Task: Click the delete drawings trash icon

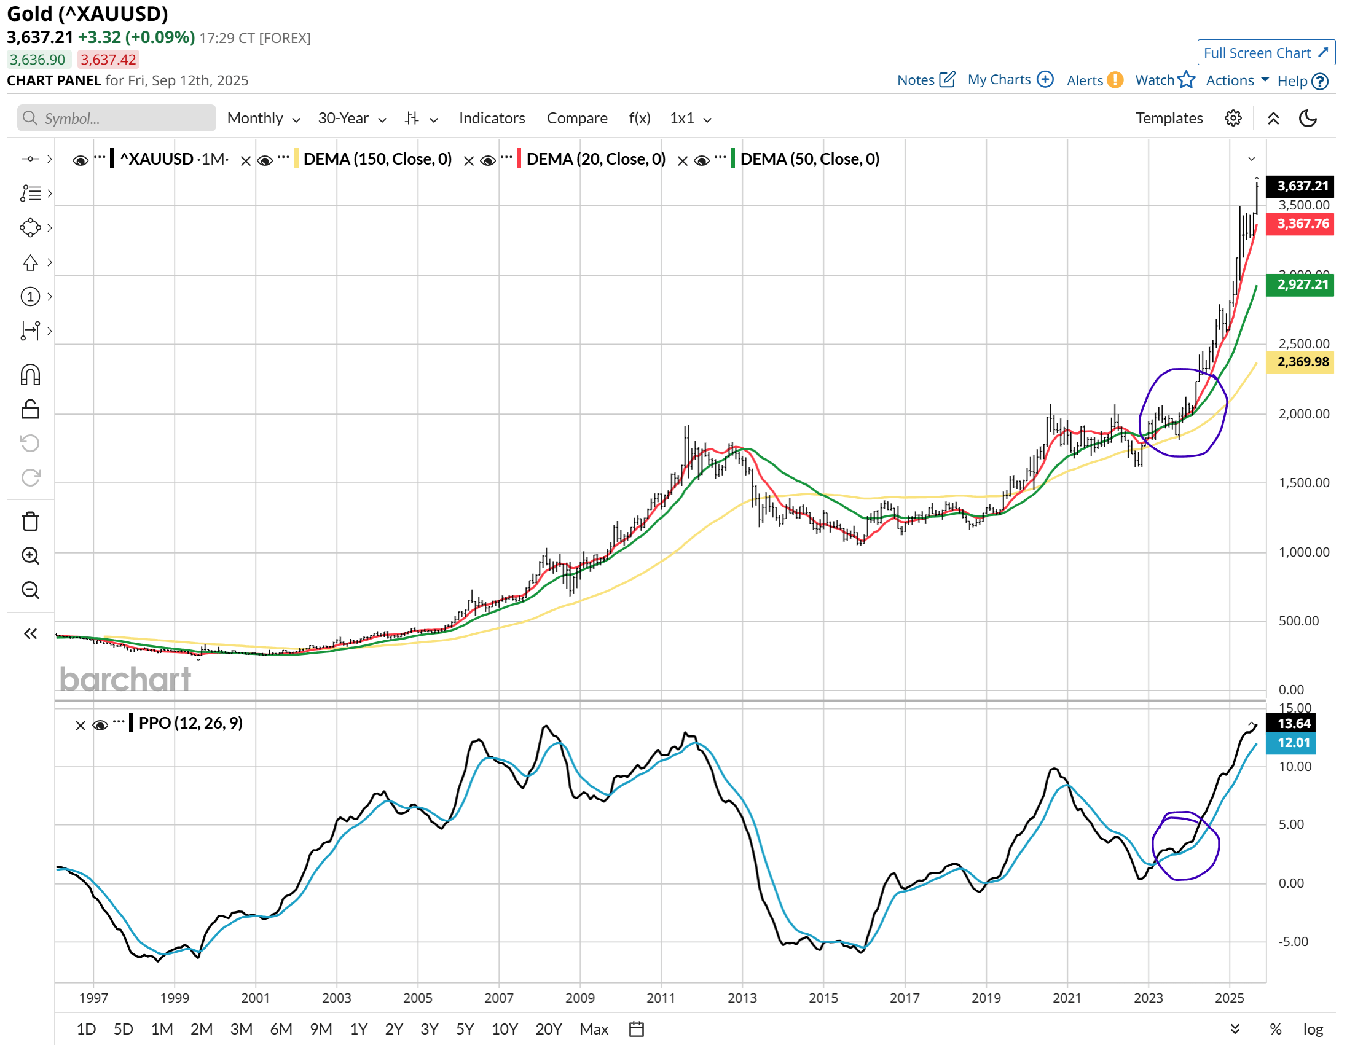Action: click(x=29, y=521)
